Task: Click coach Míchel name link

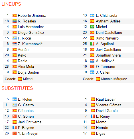Action: [x=28, y=79]
